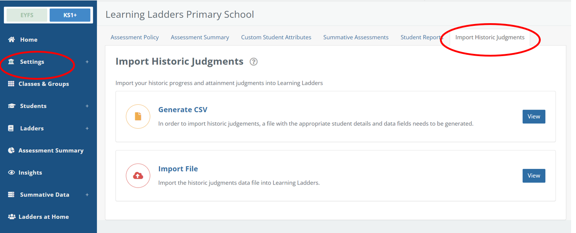
Task: Click the Home house icon in sidebar
Action: tap(12, 40)
